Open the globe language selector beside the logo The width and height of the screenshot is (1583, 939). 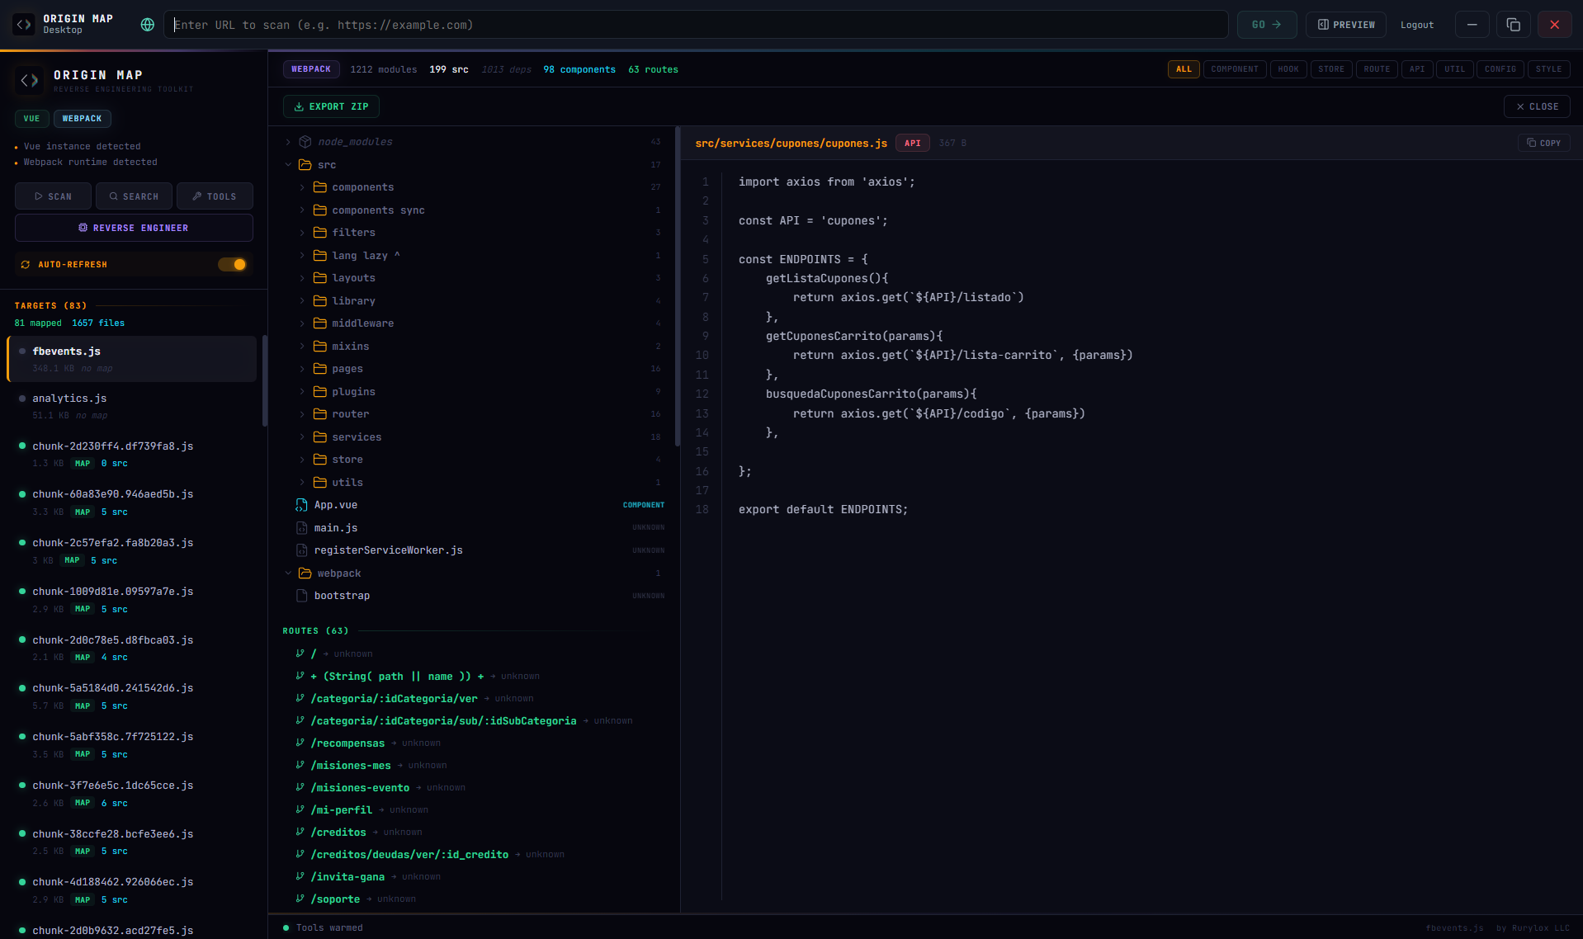(147, 25)
